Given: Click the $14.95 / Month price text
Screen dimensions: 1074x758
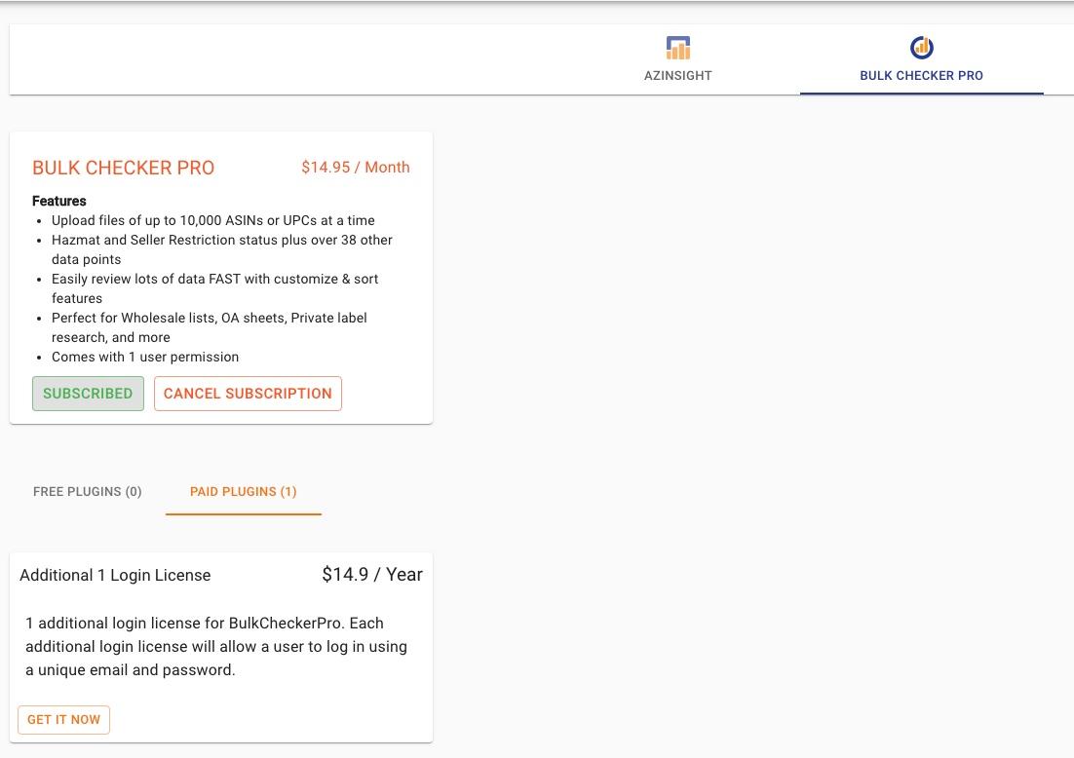Looking at the screenshot, I should click(356, 167).
